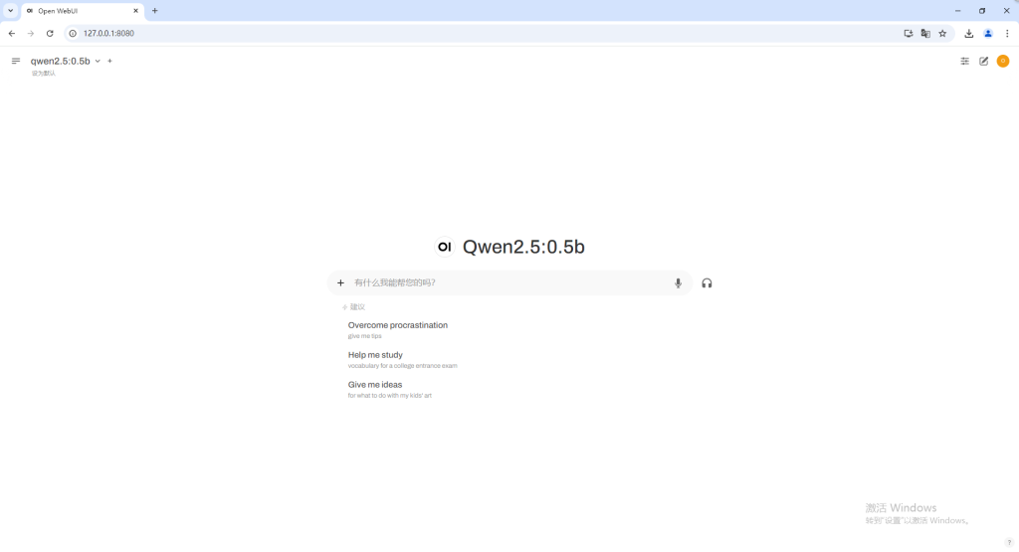Viewport: 1019px width, 552px height.
Task: Click the 设为默认 set as default link
Action: click(x=43, y=73)
